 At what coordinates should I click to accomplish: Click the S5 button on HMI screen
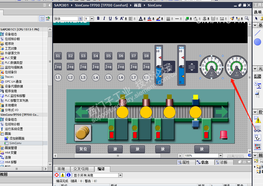[108, 56]
